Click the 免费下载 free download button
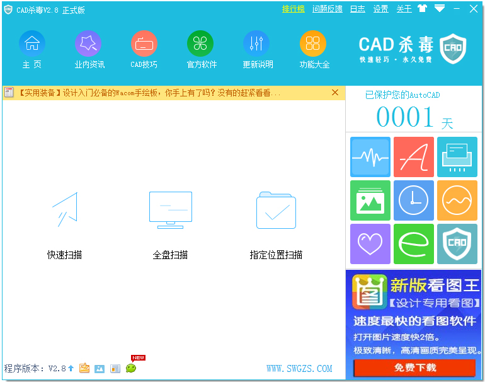 point(414,368)
